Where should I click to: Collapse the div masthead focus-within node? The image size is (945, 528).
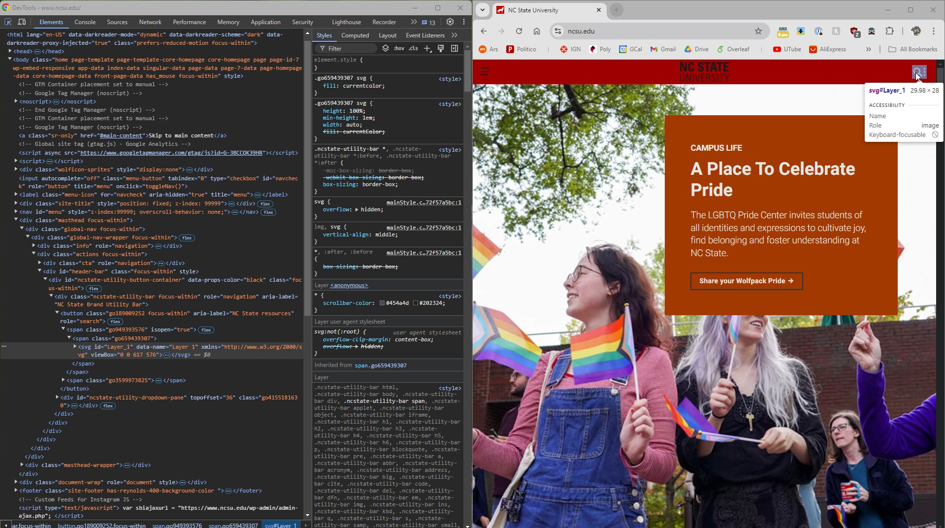point(16,220)
